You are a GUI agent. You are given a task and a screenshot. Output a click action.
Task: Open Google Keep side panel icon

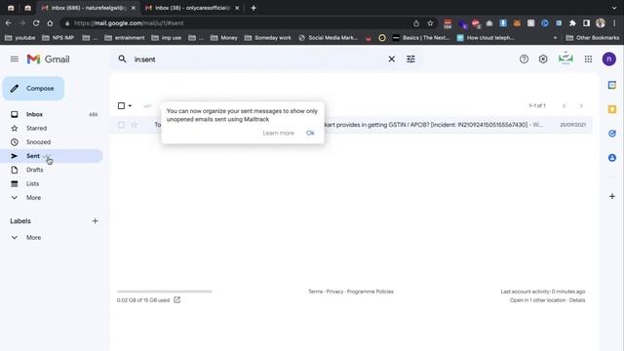[612, 109]
